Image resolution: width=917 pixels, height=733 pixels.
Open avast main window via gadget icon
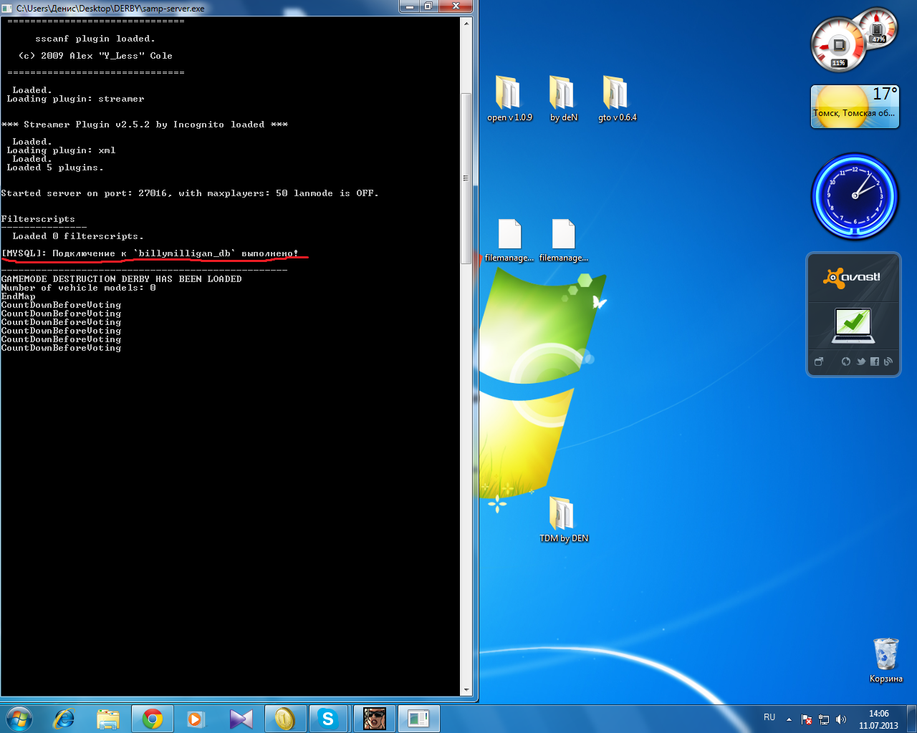pyautogui.click(x=818, y=361)
